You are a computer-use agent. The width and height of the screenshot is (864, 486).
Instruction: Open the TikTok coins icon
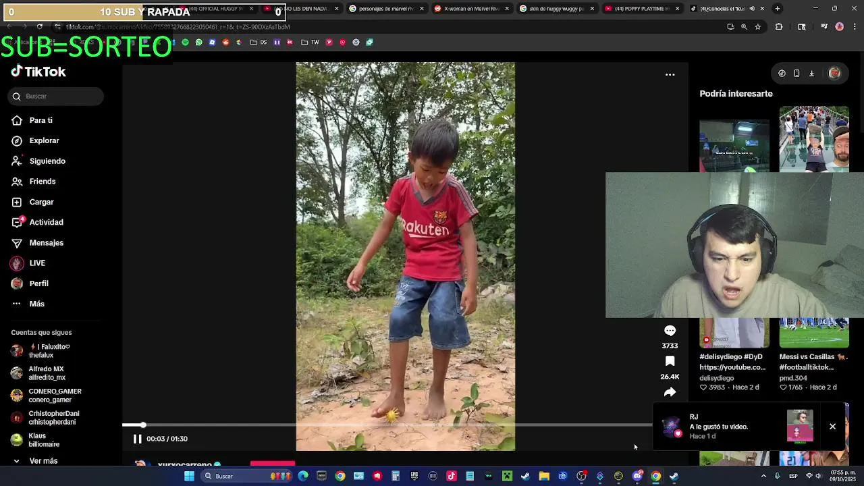(782, 74)
